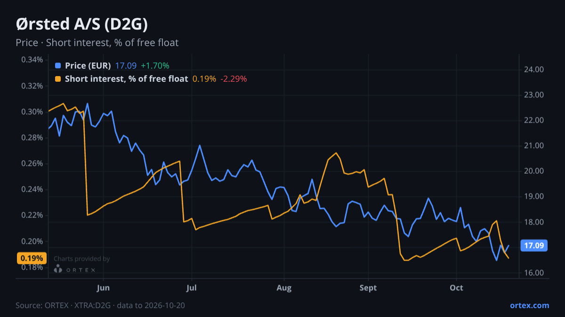Click the 0.20% left axis label
Viewport: 565px width, 317px height.
pyautogui.click(x=32, y=241)
